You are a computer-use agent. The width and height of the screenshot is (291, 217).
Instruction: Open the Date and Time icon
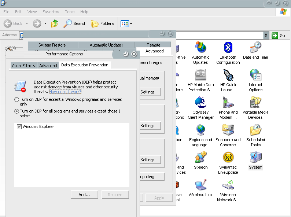[255, 47]
